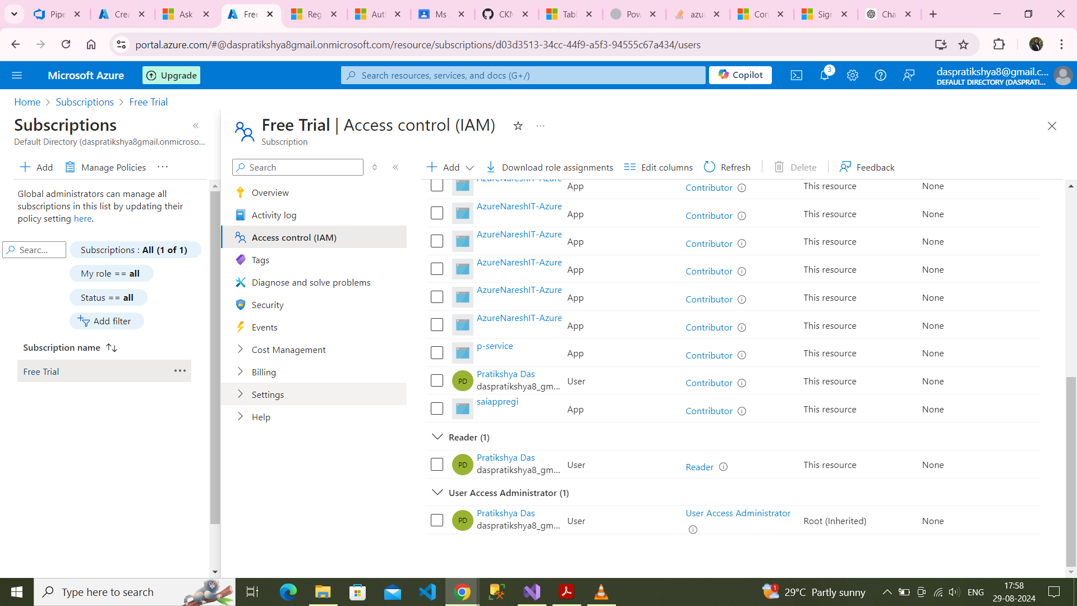Sort by Subscription name arrows
Screen dimensions: 1077x606
(x=112, y=348)
